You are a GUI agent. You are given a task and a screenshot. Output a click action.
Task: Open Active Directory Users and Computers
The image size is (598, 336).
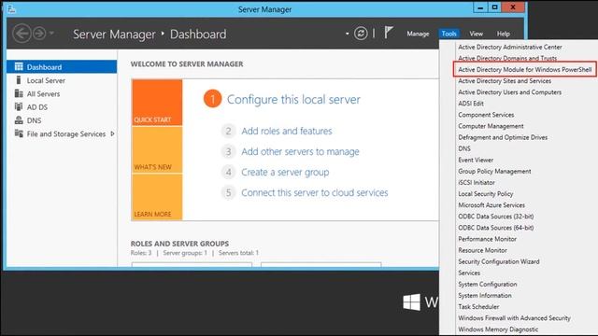pyautogui.click(x=509, y=92)
